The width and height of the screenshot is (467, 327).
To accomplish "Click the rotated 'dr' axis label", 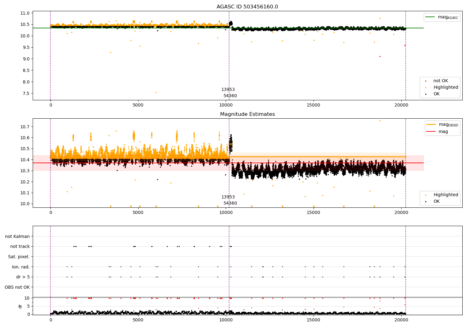I will click(x=20, y=306).
